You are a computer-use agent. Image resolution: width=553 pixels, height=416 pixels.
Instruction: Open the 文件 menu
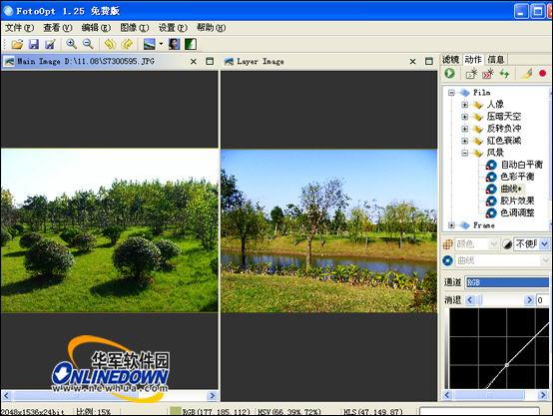[x=19, y=28]
